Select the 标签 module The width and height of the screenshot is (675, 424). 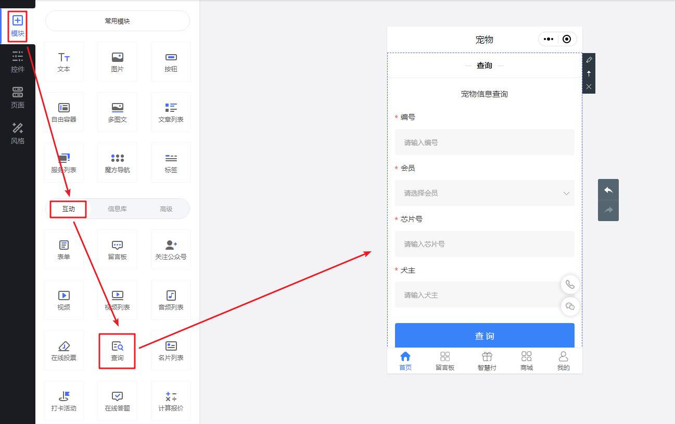(171, 163)
